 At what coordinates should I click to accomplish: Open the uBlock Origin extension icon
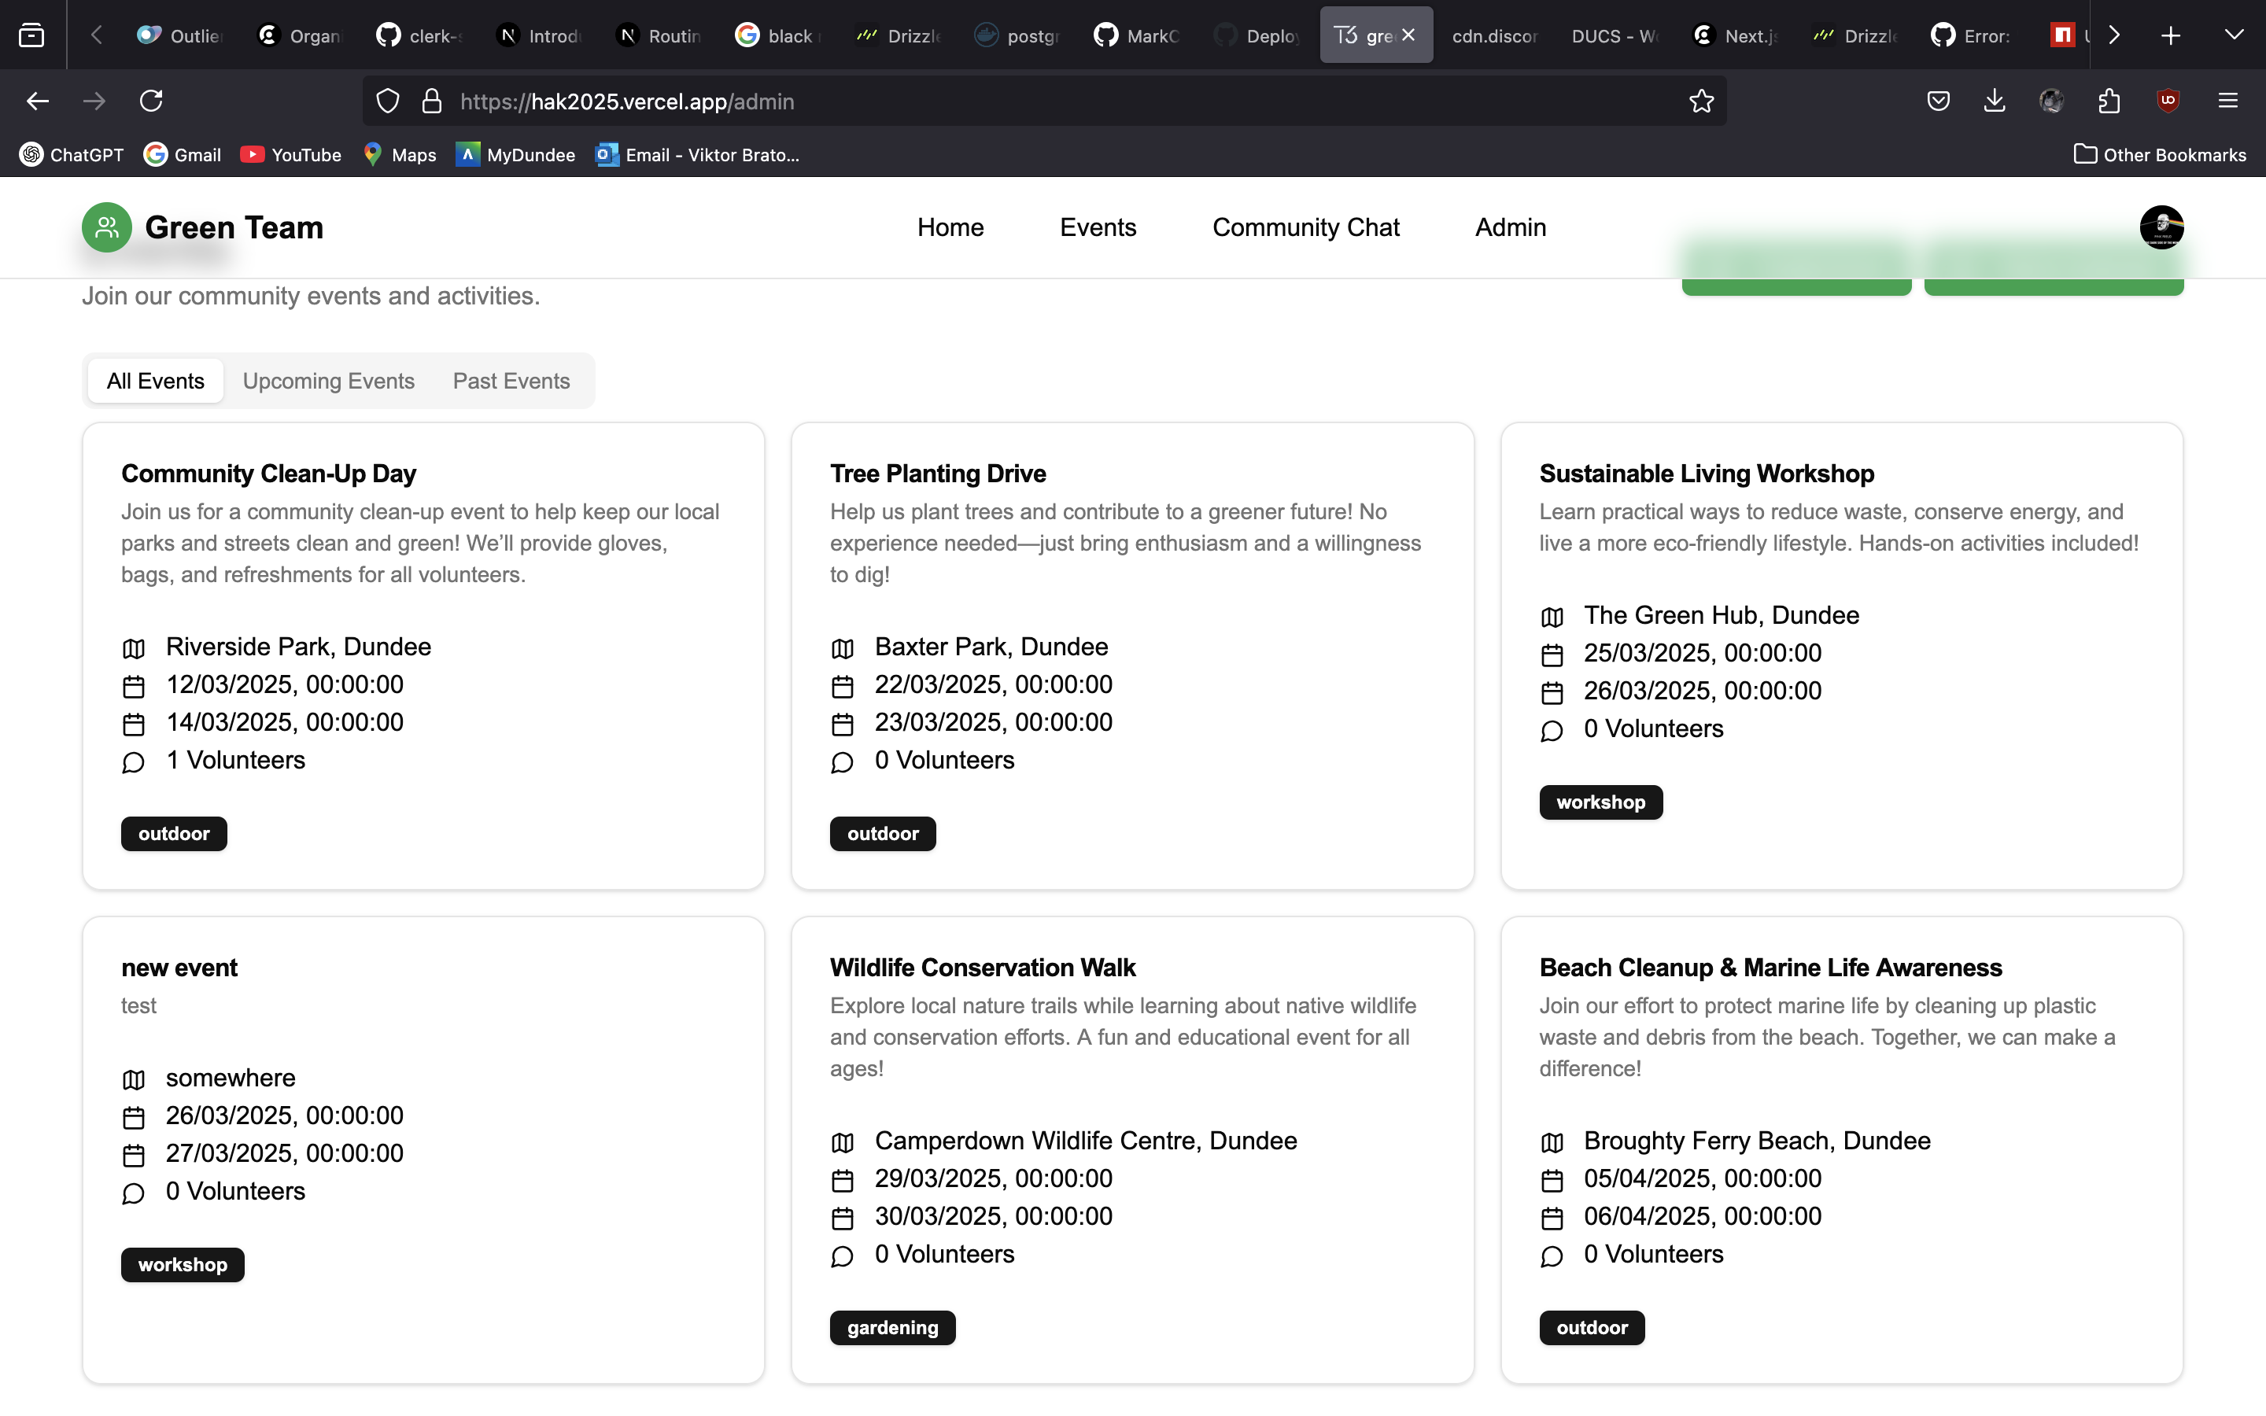pos(2168,101)
